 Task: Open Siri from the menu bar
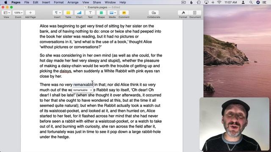click(x=258, y=2)
